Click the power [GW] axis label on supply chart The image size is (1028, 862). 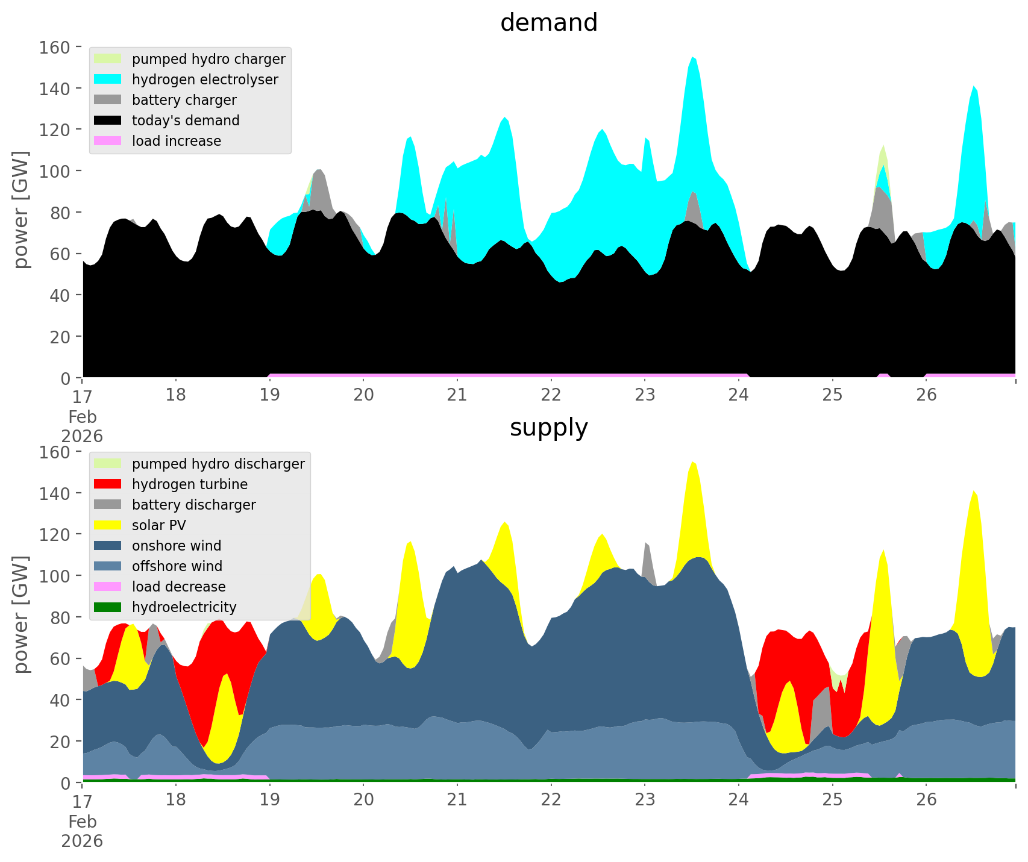(20, 614)
